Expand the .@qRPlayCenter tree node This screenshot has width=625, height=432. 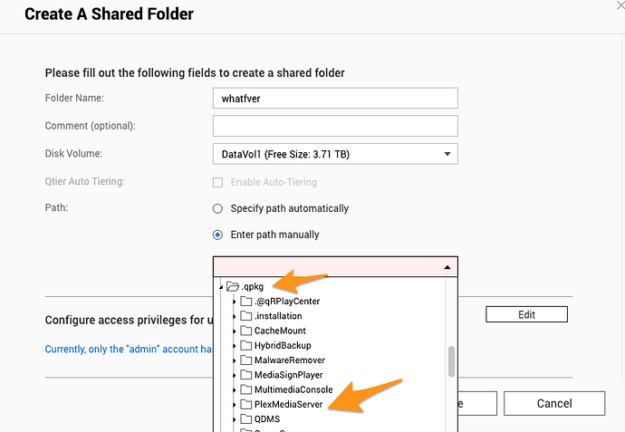235,302
